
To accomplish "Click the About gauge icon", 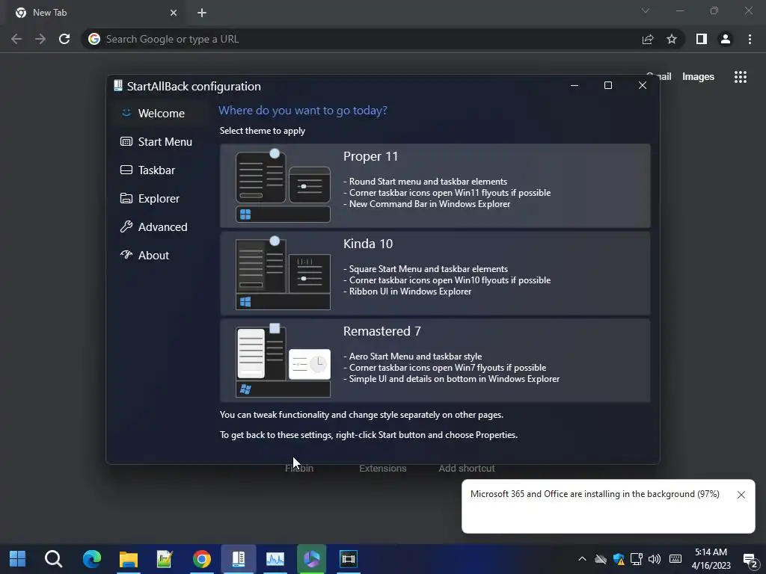I will pos(126,254).
